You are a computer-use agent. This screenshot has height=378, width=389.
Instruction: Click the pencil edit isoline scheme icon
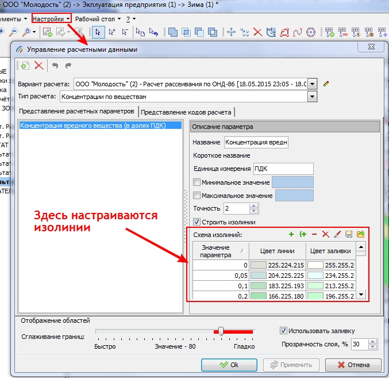pyautogui.click(x=337, y=234)
